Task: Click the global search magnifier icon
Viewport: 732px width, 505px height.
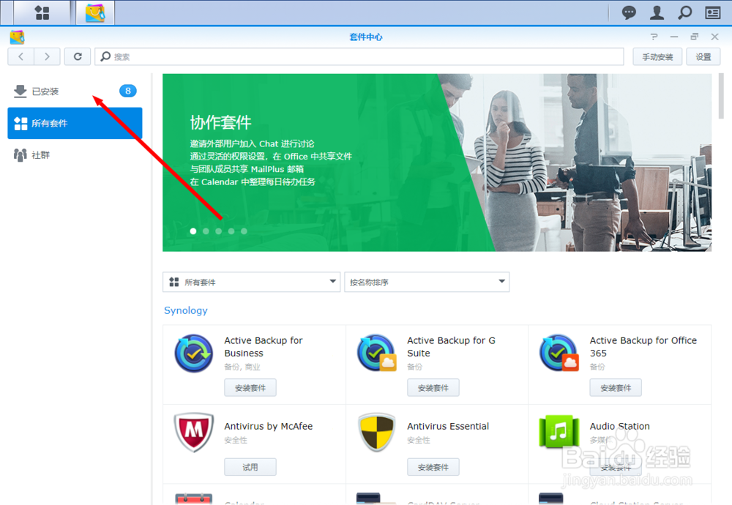Action: [x=684, y=12]
